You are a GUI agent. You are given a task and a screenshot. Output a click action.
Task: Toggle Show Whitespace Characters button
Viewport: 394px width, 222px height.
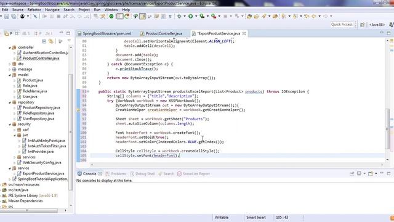[x=170, y=17]
